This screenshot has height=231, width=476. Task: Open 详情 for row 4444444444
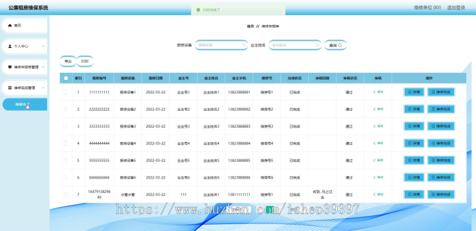point(414,143)
